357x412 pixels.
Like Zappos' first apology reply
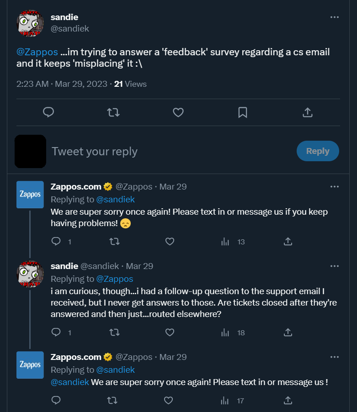pyautogui.click(x=170, y=241)
